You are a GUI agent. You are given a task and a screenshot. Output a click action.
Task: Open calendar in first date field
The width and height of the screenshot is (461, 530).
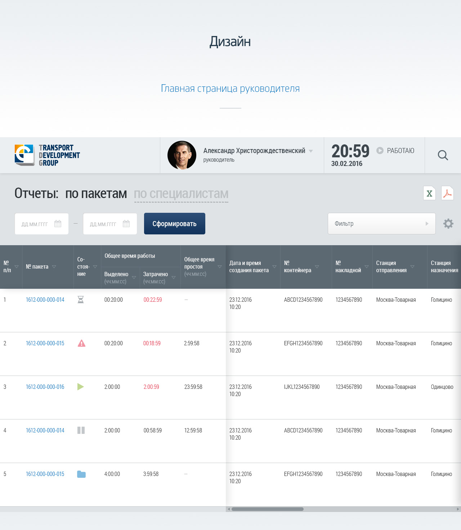pyautogui.click(x=58, y=224)
